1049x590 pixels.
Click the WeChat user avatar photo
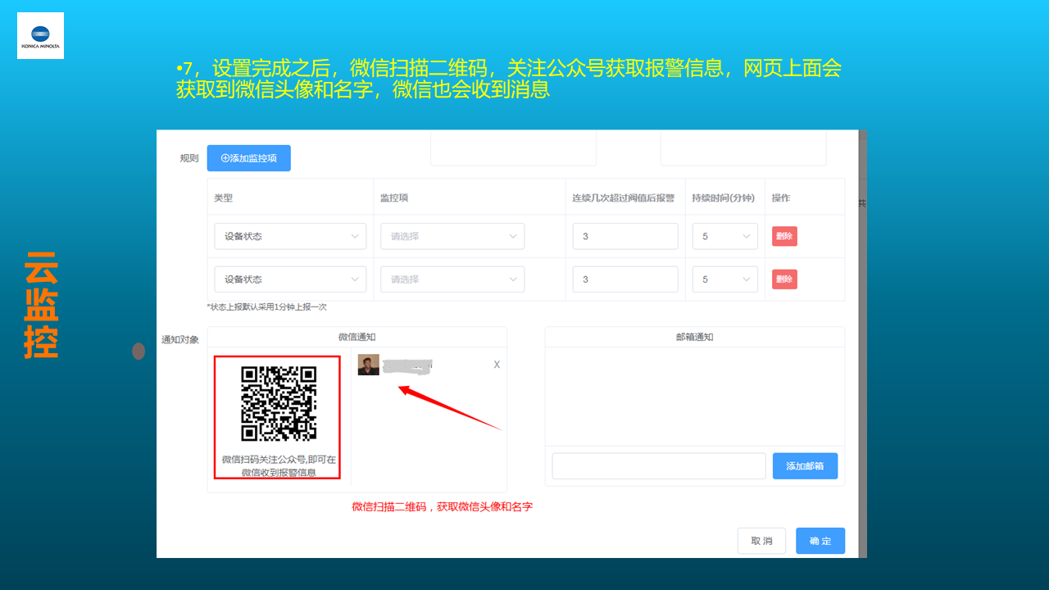tap(369, 365)
